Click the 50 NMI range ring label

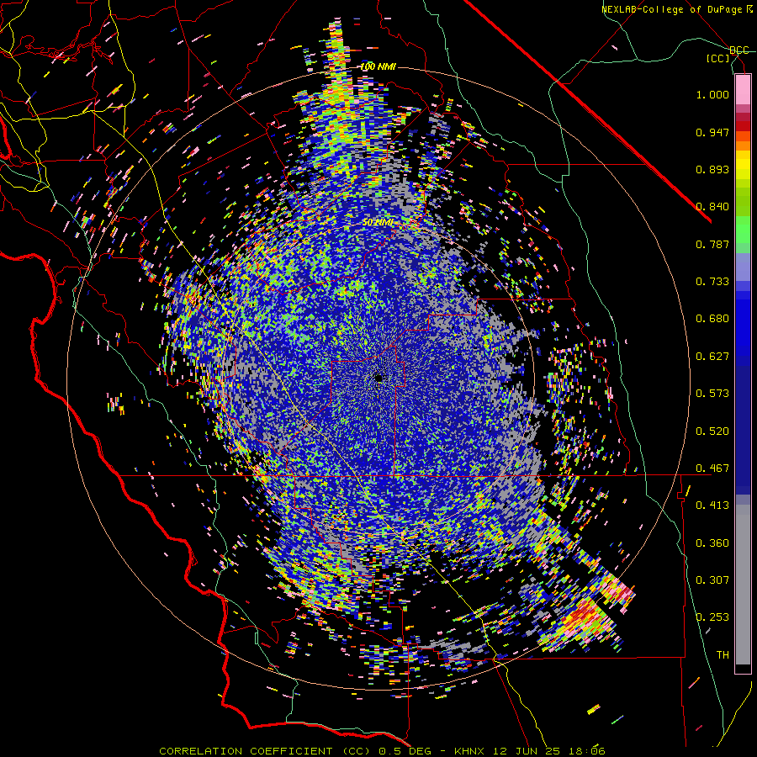click(x=378, y=223)
